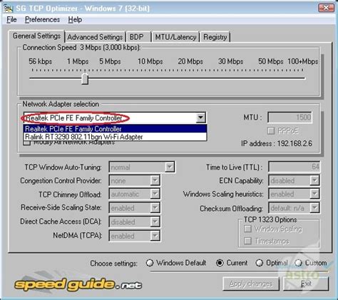
Task: Open the Preferences menu
Action: pos(43,19)
